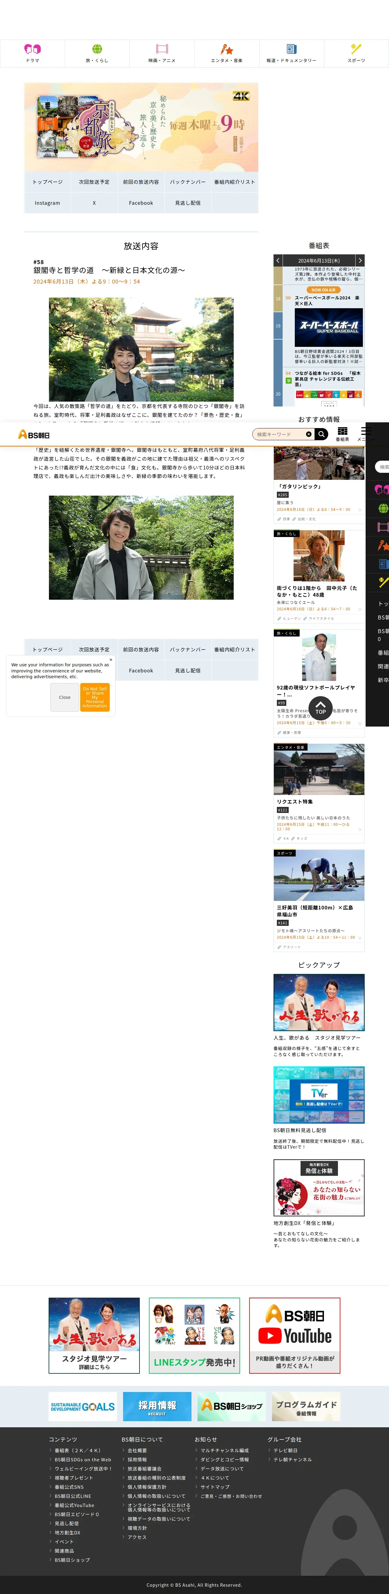
Task: Open the footer link 番組公式YouTube
Action: [x=74, y=1505]
